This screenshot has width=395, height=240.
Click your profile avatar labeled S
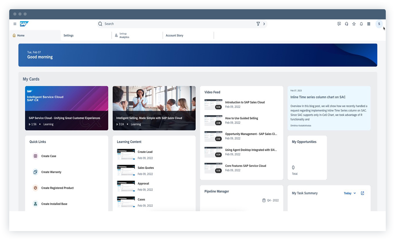[379, 24]
